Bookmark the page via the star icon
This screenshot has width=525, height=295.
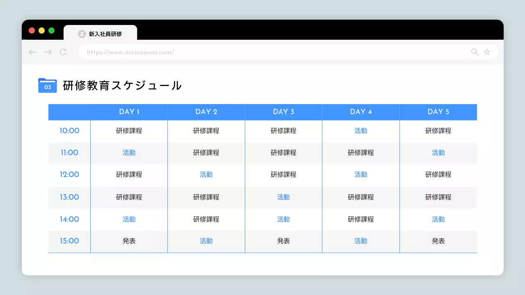(487, 52)
